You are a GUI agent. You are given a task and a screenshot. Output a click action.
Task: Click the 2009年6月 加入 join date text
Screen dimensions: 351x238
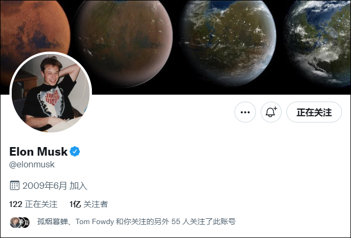54,186
